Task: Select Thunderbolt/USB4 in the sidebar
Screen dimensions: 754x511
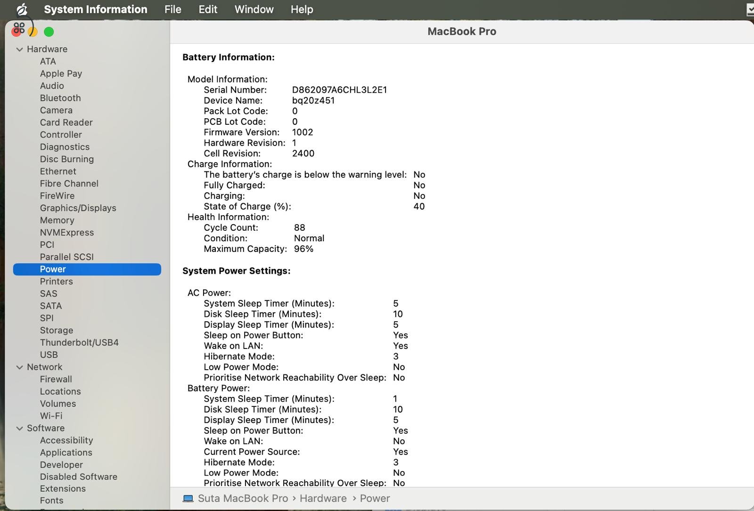Action: tap(79, 342)
